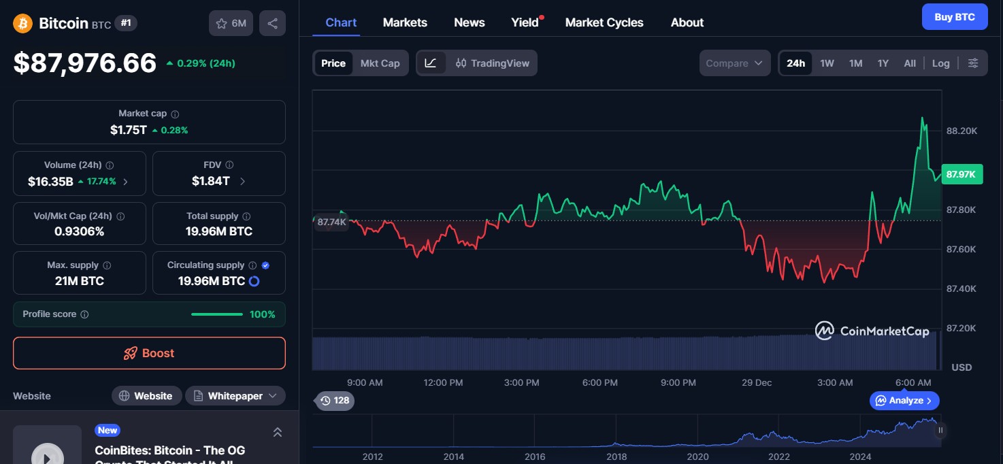Open the Compare dropdown
This screenshot has width=1003, height=464.
(x=734, y=63)
